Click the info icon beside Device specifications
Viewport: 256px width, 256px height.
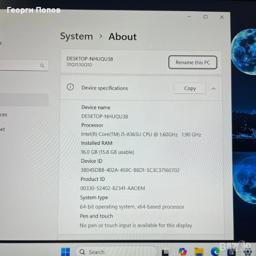[x=70, y=87]
